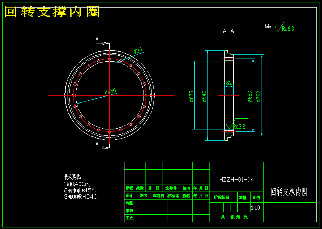Select the '设计' row label
The image size is (322, 229).
(x=129, y=196)
